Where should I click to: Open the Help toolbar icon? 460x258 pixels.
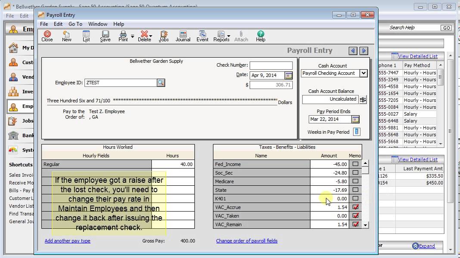pos(261,36)
